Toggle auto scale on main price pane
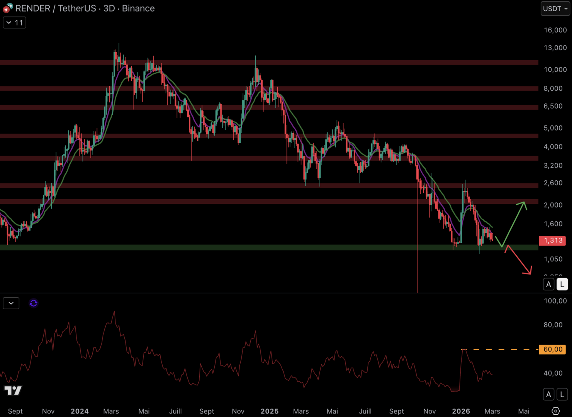Viewport: 572px width, 417px height. 548,285
